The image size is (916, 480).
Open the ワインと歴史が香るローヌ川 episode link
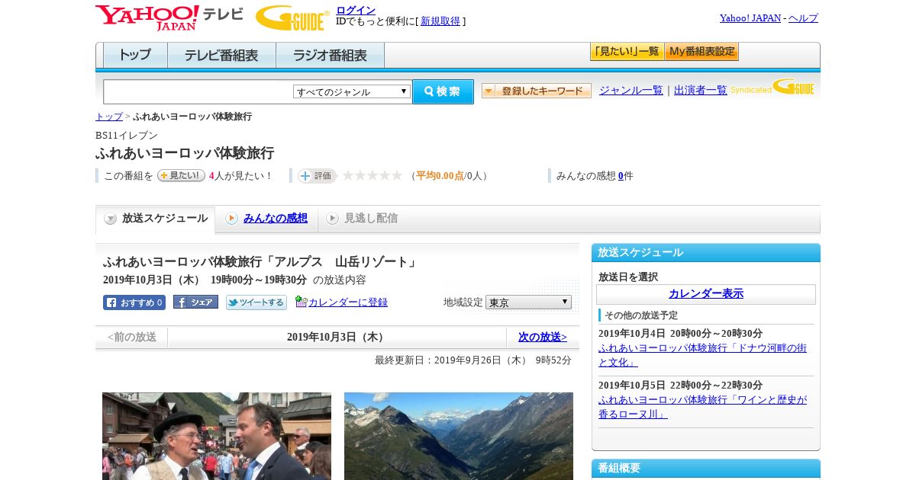coord(702,407)
